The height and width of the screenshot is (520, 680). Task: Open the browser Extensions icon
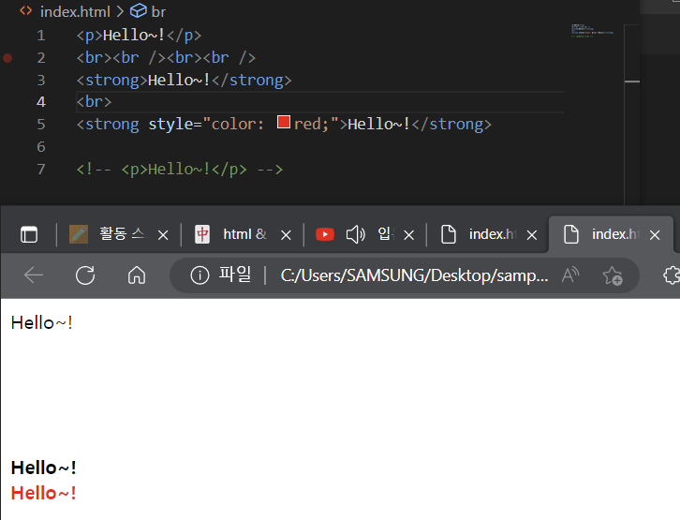[x=672, y=275]
